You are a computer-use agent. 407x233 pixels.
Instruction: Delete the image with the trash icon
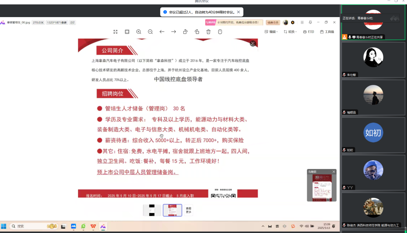(x=208, y=32)
